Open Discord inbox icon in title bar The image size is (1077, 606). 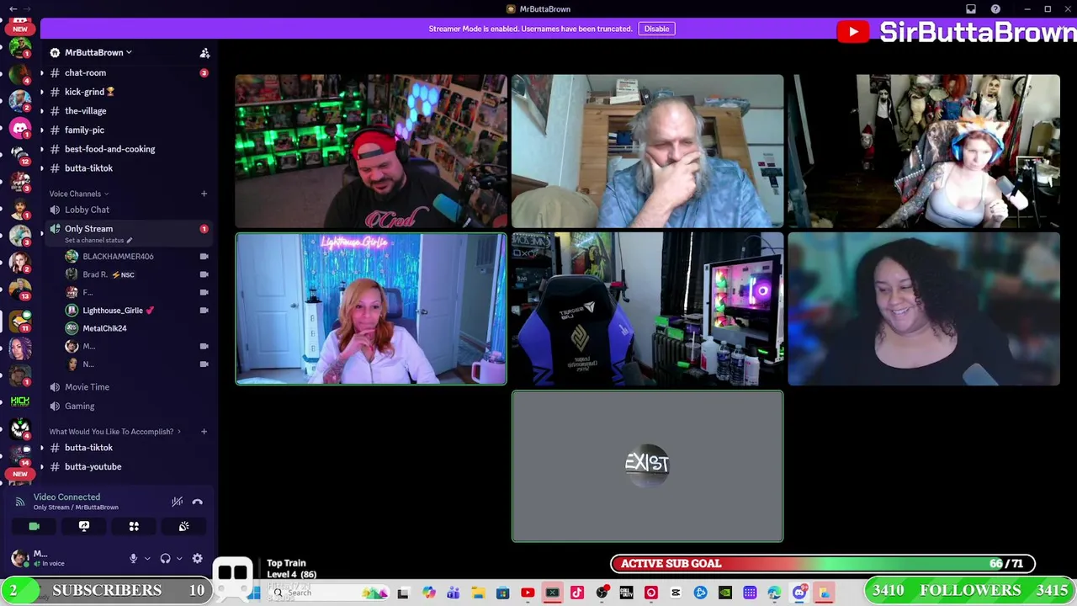pyautogui.click(x=971, y=8)
